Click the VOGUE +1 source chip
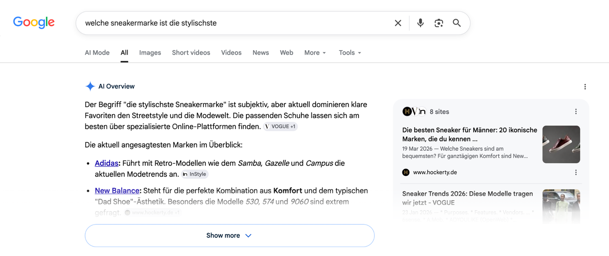609x256 pixels. tap(281, 126)
